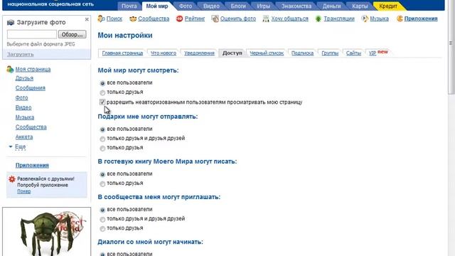Select 'только друзья' for guestbook writing

102,183
